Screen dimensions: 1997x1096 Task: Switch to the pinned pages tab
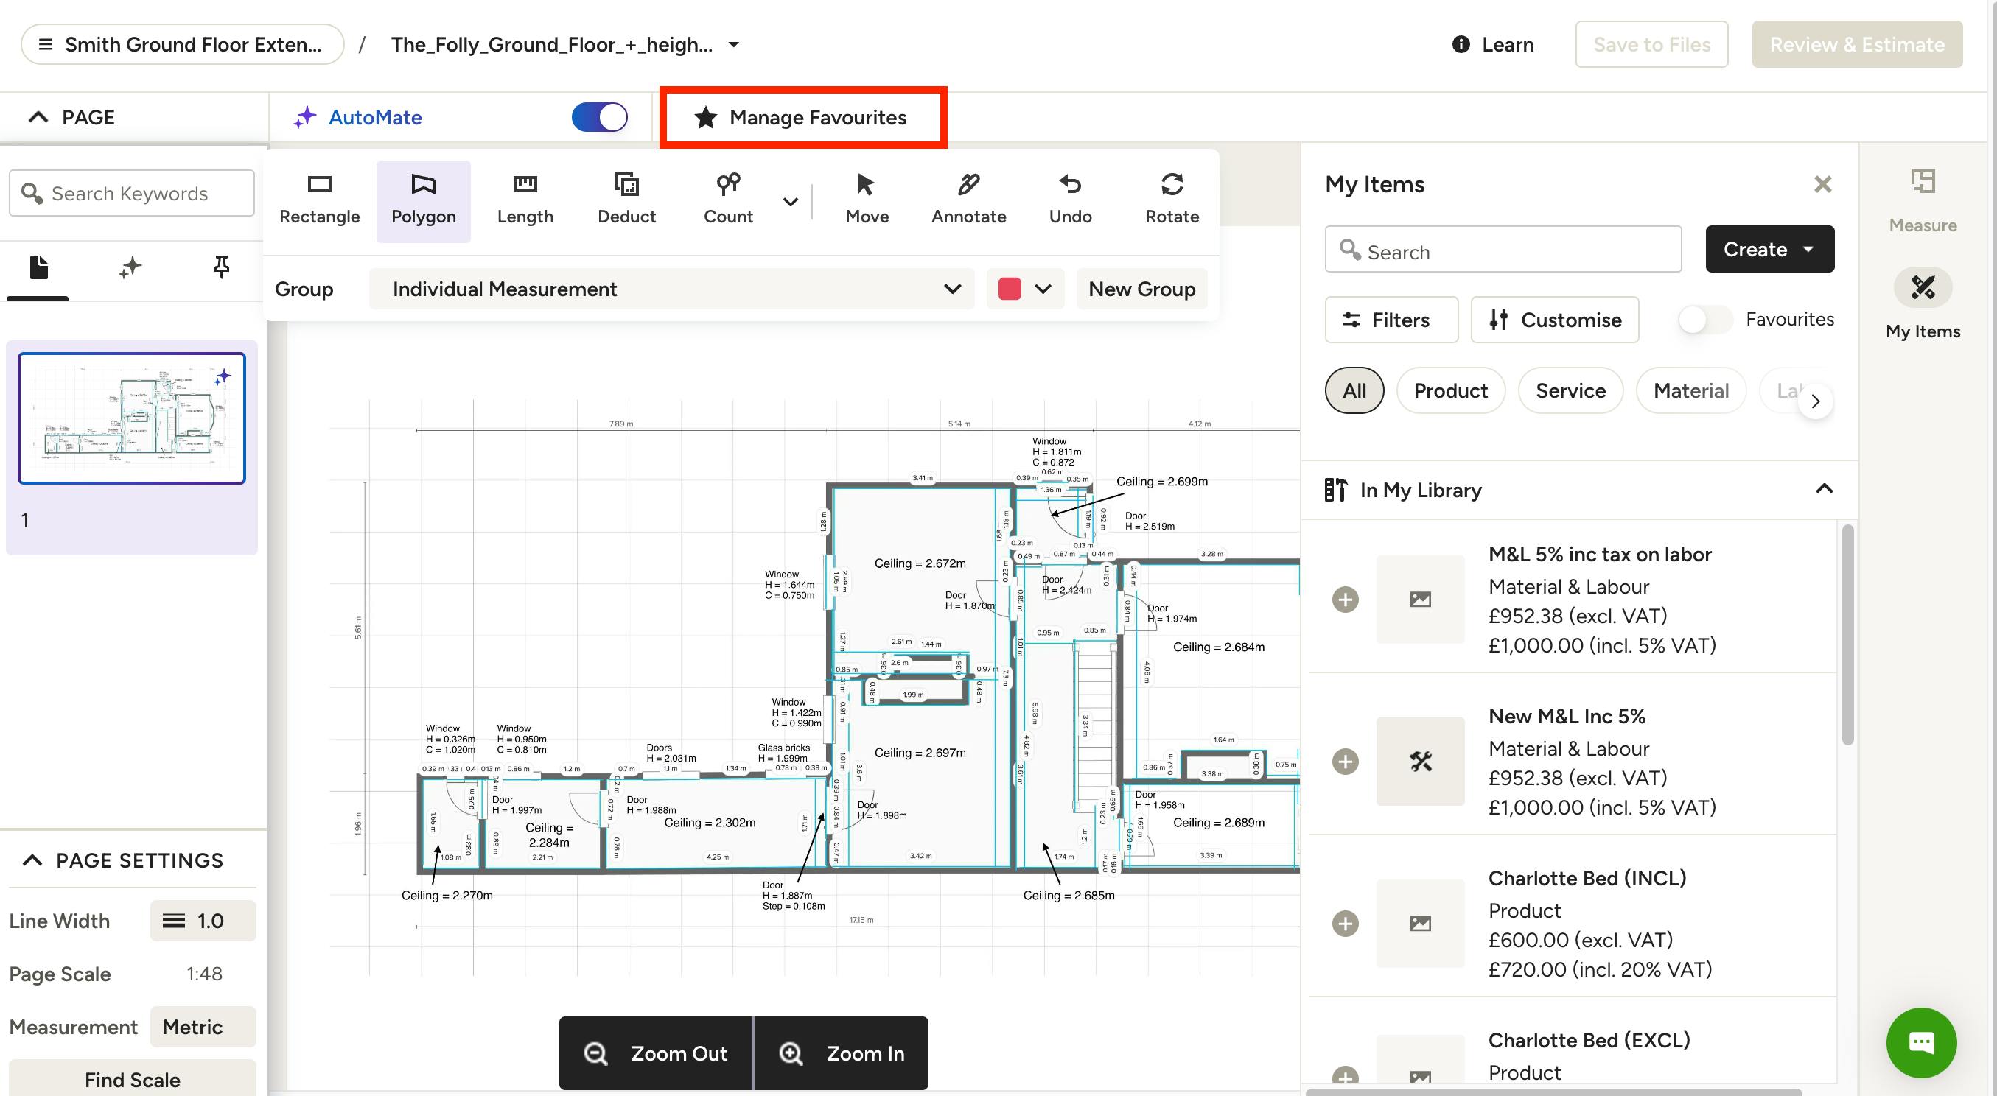click(221, 267)
